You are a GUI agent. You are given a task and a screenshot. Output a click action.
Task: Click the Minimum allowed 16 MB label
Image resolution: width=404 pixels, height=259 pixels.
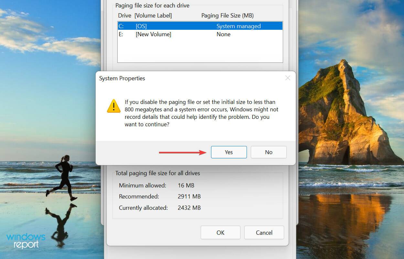point(142,185)
